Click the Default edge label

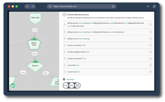click(23, 72)
